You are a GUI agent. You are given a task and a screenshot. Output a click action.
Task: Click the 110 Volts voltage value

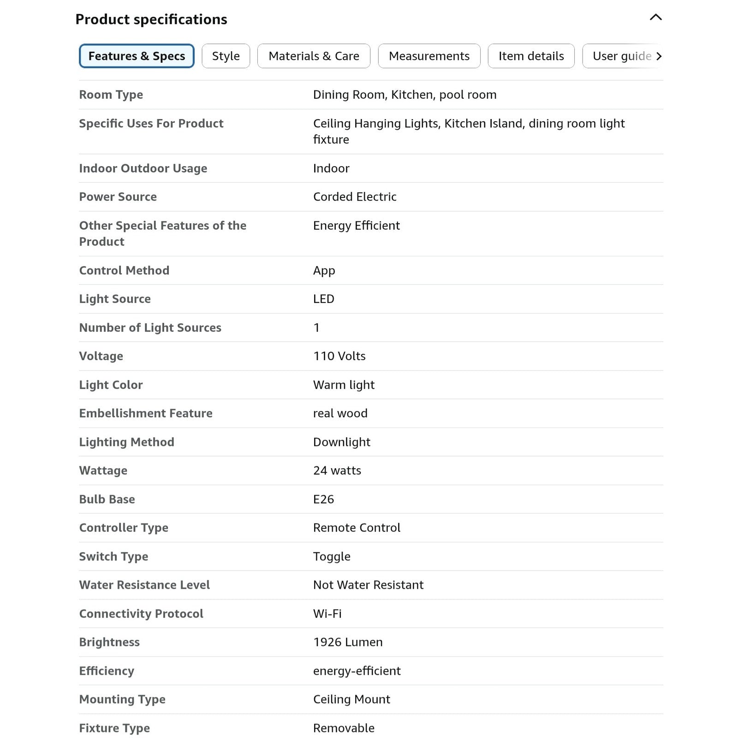(339, 356)
